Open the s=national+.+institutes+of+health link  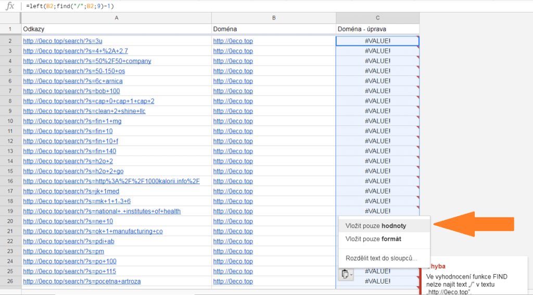101,211
